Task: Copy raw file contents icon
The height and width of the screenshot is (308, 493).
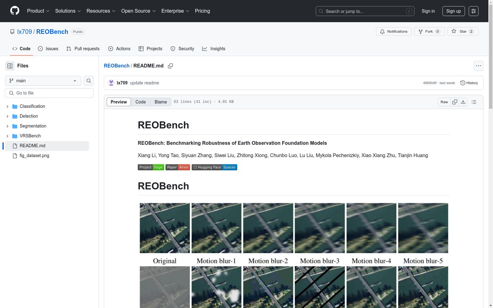Action: pyautogui.click(x=455, y=102)
